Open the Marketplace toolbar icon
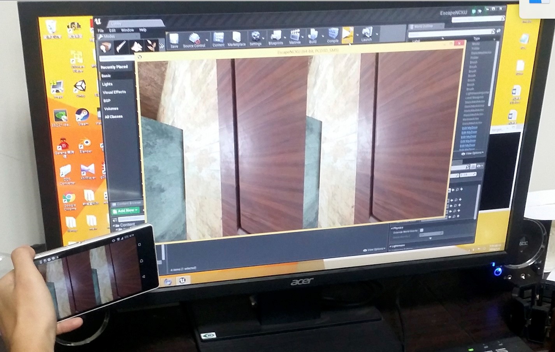This screenshot has height=352, width=555. click(x=237, y=39)
